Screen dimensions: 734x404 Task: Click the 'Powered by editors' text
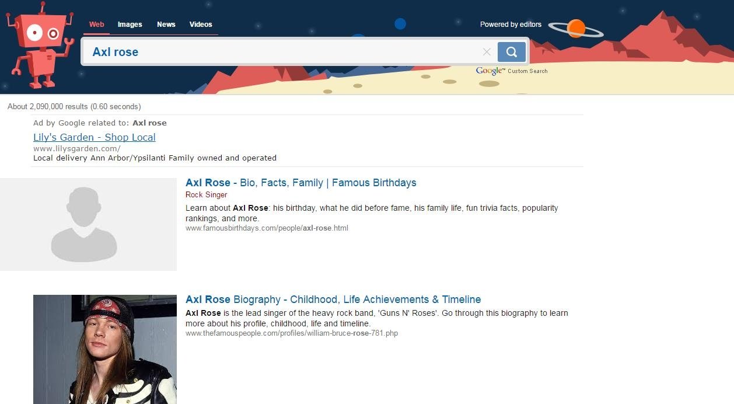[511, 25]
